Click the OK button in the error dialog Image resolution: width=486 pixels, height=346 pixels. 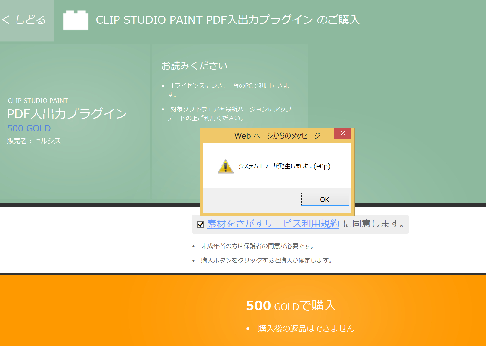coord(325,199)
